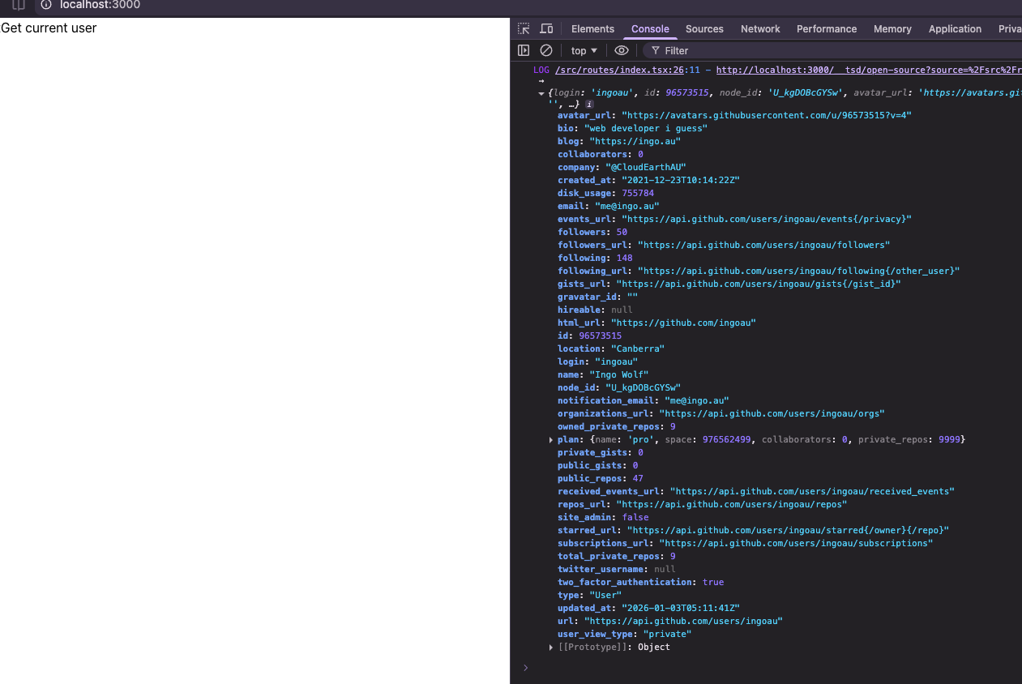The image size is (1022, 684).
Task: Click the site info icon in address bar
Action: tap(46, 5)
